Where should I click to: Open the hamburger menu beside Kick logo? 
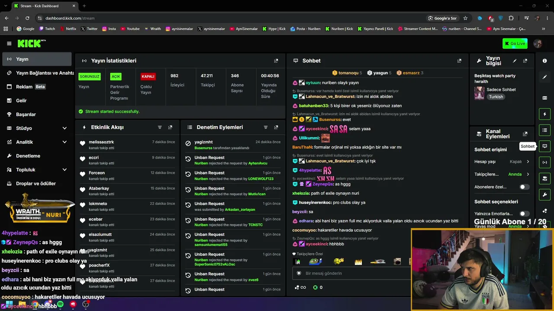[x=9, y=43]
